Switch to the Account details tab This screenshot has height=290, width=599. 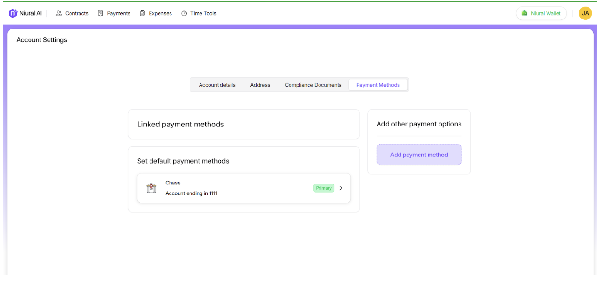217,85
